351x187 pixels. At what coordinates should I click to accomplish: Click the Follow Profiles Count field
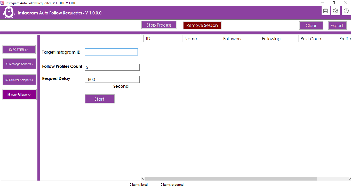tap(112, 67)
